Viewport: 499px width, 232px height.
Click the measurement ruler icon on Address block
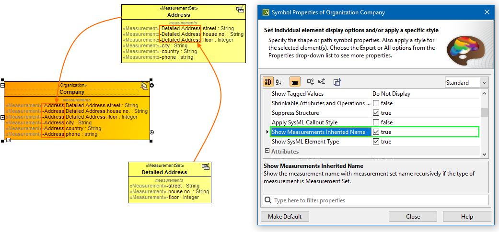240,9
